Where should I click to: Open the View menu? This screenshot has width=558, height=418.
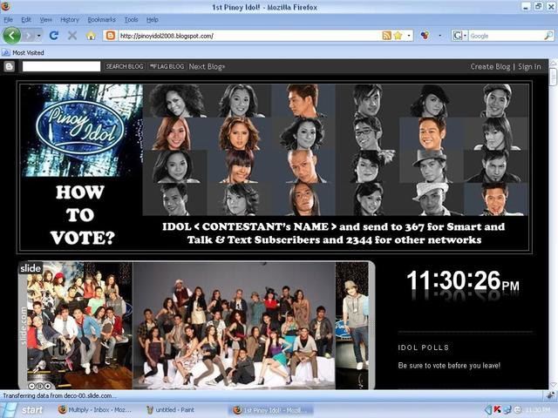46,20
